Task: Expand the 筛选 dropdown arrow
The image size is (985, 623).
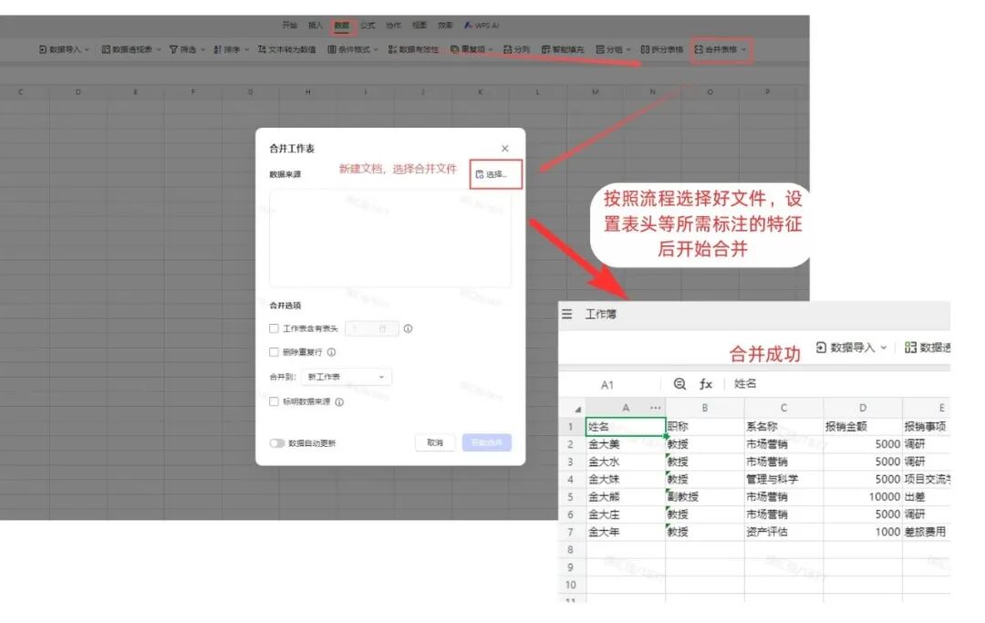Action: pyautogui.click(x=202, y=49)
